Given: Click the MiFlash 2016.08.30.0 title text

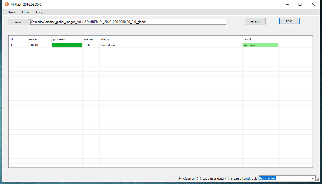Looking at the screenshot, I should tap(26, 5).
